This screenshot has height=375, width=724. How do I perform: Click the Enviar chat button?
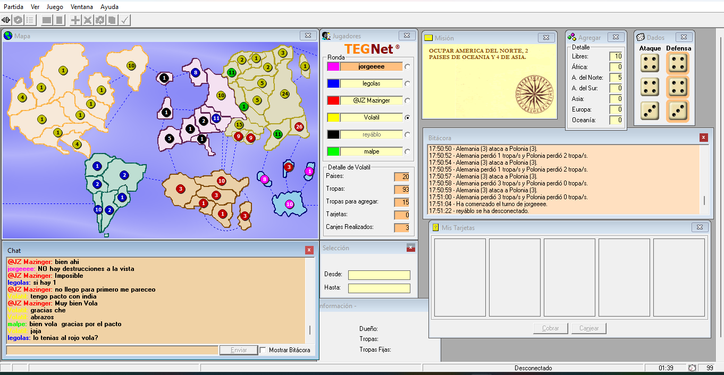click(x=239, y=350)
